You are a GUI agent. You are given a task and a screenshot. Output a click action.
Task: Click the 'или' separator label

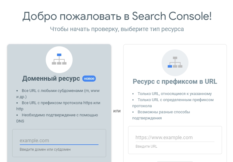click(x=117, y=111)
